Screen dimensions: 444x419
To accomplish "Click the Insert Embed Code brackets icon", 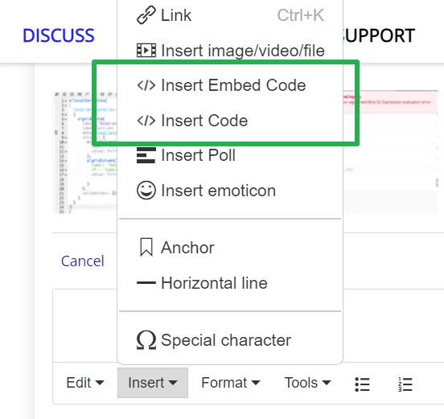I will tap(146, 85).
